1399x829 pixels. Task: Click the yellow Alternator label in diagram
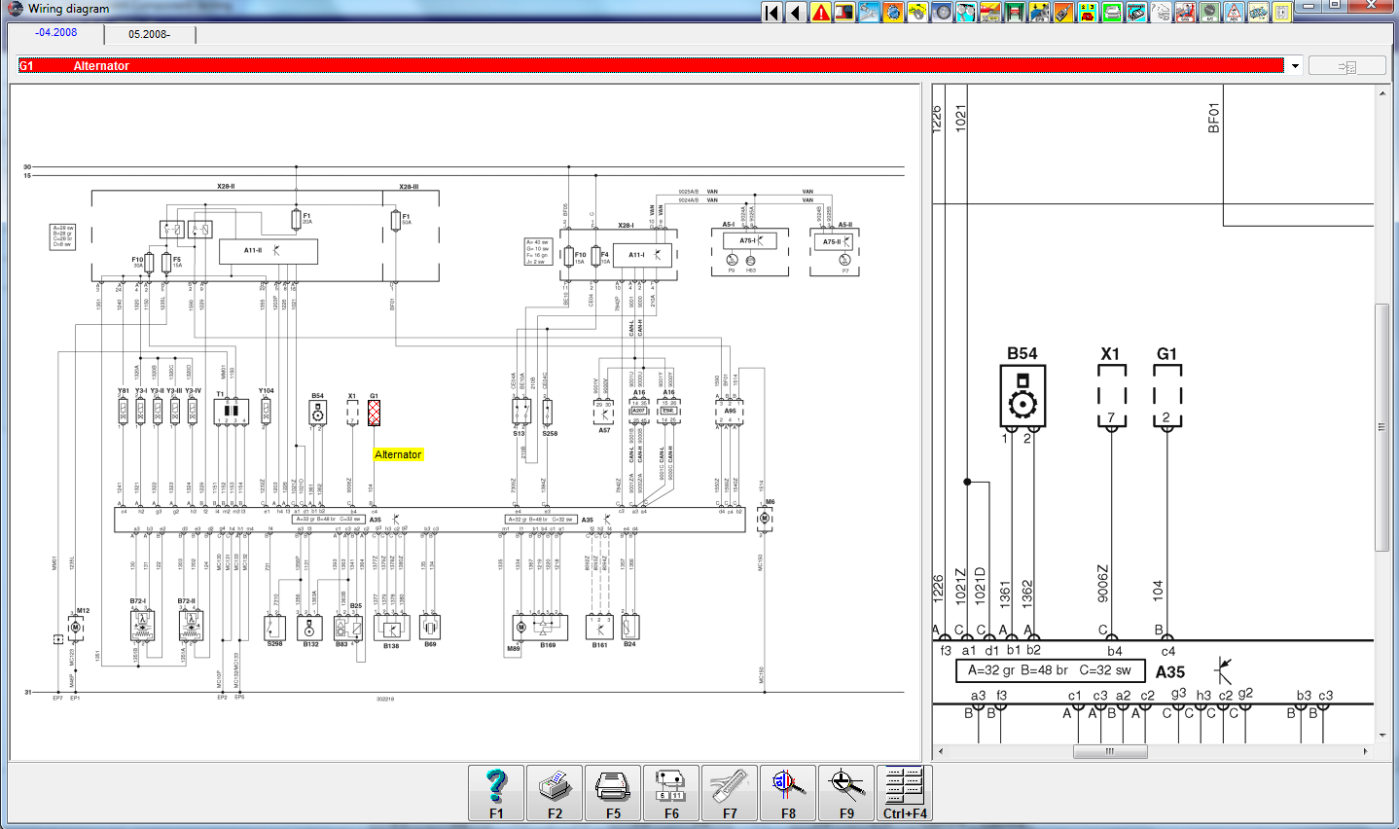click(x=398, y=454)
